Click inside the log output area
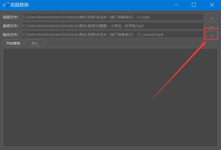The height and width of the screenshot is (150, 221). [110, 98]
